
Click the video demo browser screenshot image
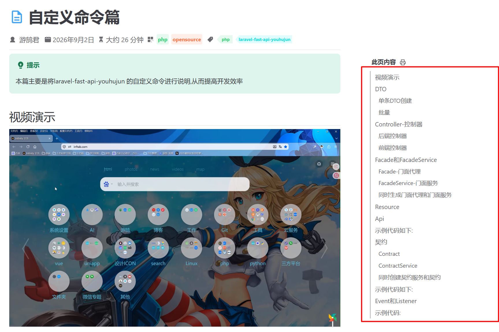(x=175, y=228)
